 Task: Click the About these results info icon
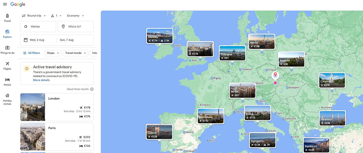(x=92, y=89)
